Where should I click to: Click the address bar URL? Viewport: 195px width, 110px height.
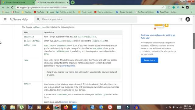(x=44, y=7)
